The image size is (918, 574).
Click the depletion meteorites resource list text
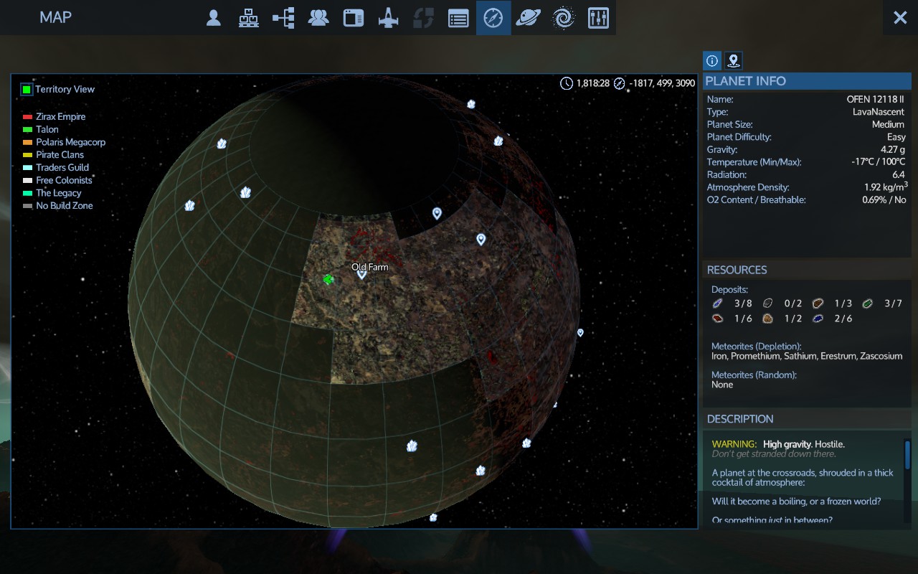pyautogui.click(x=807, y=356)
